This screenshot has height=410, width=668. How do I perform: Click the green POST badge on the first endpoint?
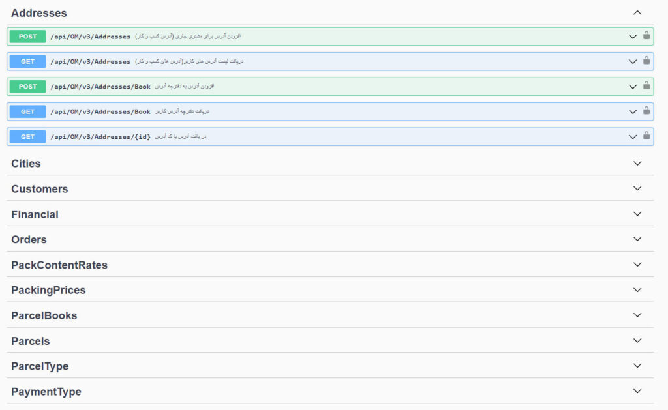pos(27,37)
